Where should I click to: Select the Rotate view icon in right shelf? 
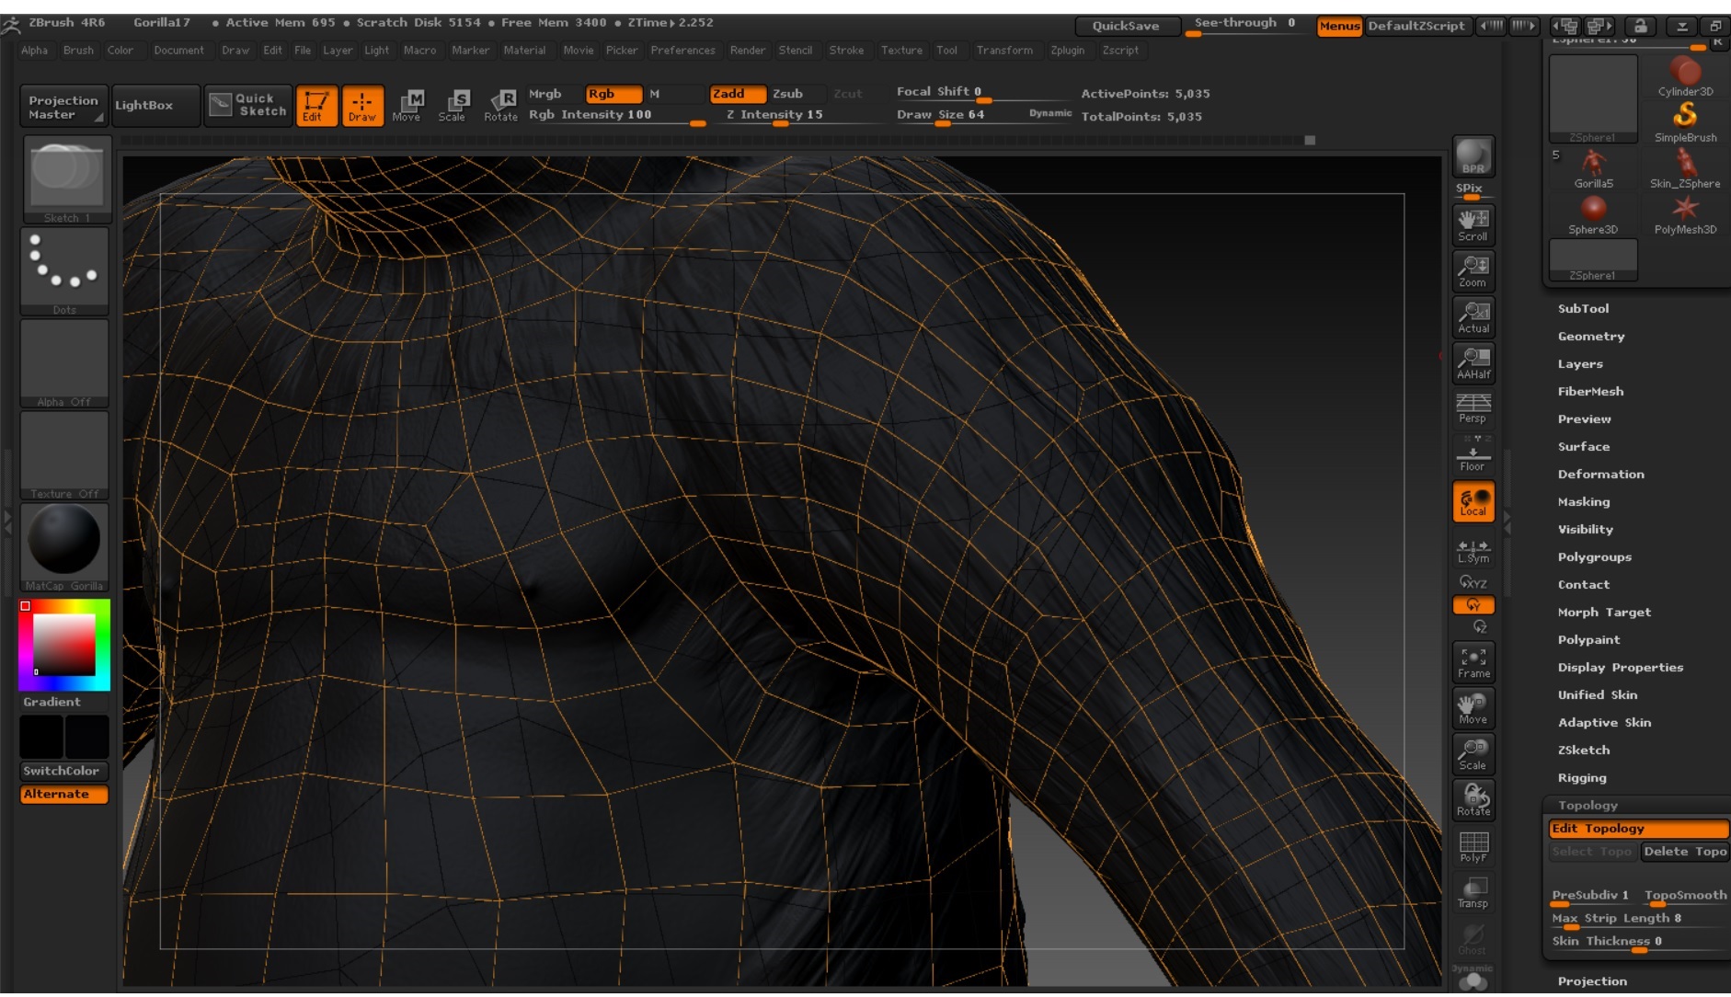click(1473, 800)
